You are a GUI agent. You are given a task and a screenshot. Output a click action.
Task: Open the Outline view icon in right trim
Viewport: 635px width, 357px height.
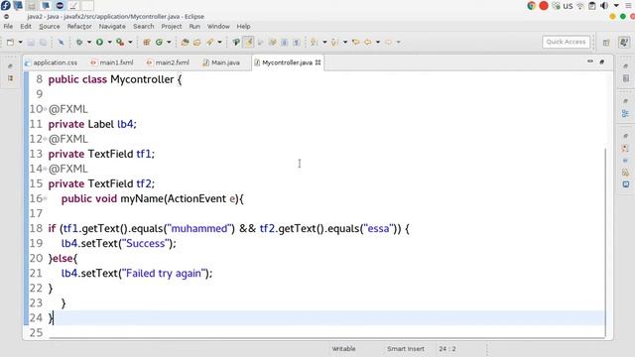[x=626, y=114]
